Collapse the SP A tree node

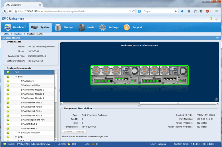tap(16, 77)
